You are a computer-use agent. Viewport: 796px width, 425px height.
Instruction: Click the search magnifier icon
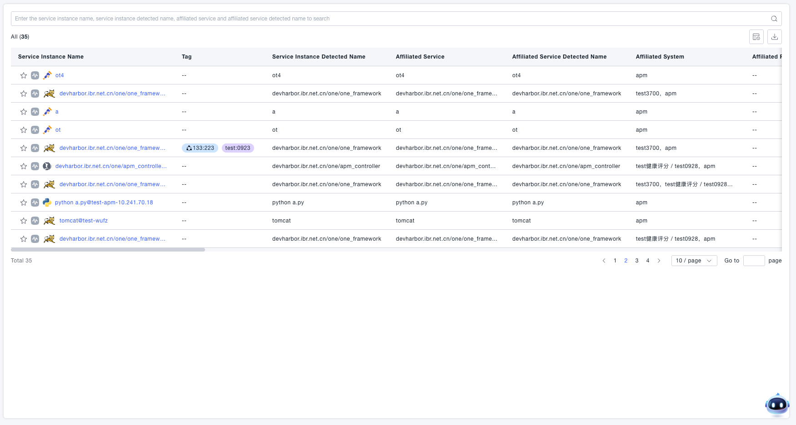click(x=774, y=19)
